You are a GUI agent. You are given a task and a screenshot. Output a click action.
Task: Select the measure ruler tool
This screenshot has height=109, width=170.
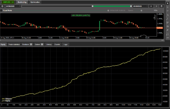[x=168, y=15]
